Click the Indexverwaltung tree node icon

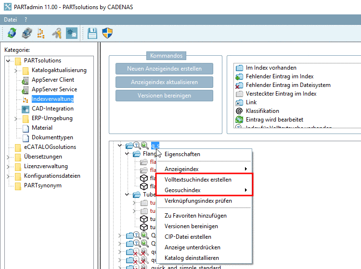point(26,99)
